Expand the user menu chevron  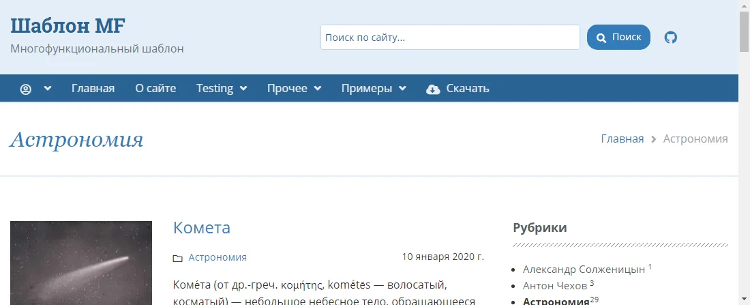[x=48, y=89]
